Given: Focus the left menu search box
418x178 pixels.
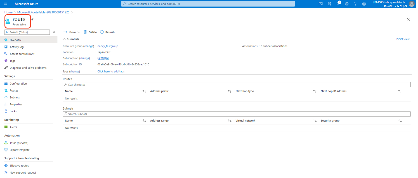Looking at the screenshot, I should click(x=27, y=32).
